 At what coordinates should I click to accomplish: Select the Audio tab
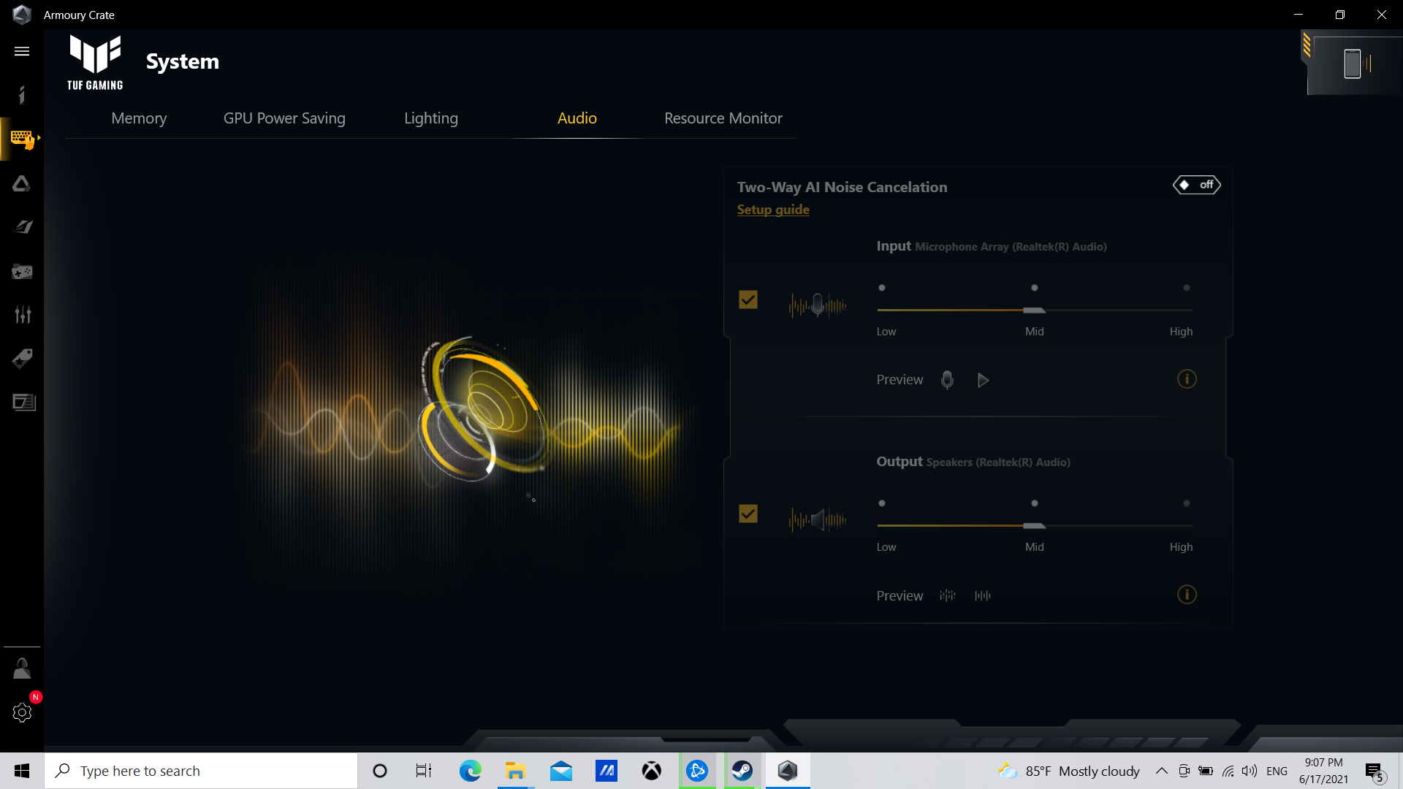(577, 118)
